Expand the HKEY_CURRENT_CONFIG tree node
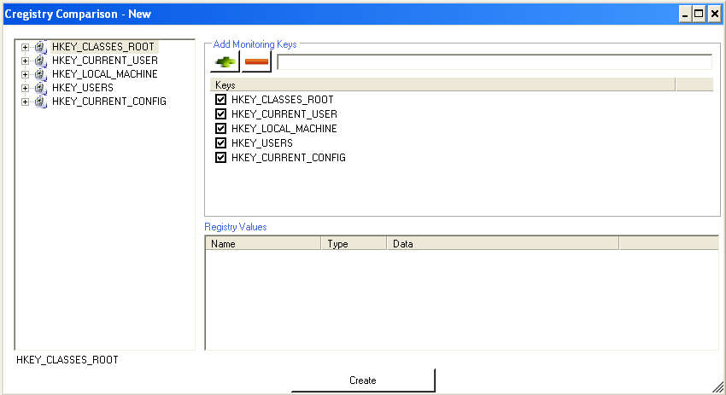Viewport: 726px width, 395px height. (x=25, y=102)
